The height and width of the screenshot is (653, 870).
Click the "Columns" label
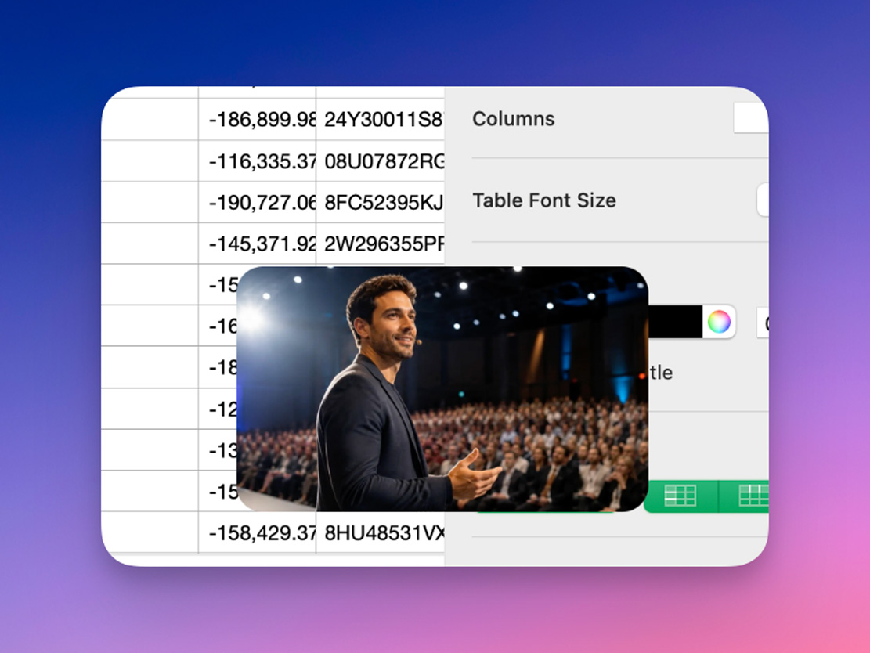[x=513, y=119]
